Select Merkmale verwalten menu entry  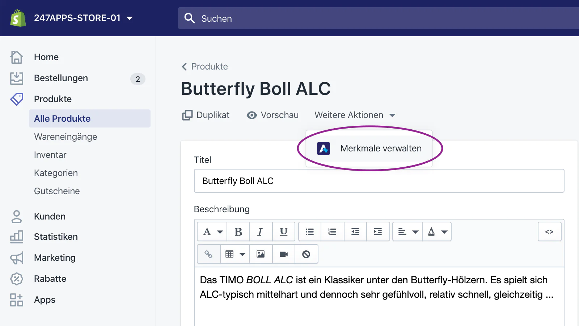(x=369, y=149)
